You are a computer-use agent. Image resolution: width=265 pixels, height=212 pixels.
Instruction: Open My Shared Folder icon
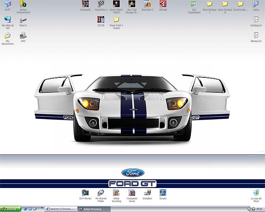click(x=101, y=193)
